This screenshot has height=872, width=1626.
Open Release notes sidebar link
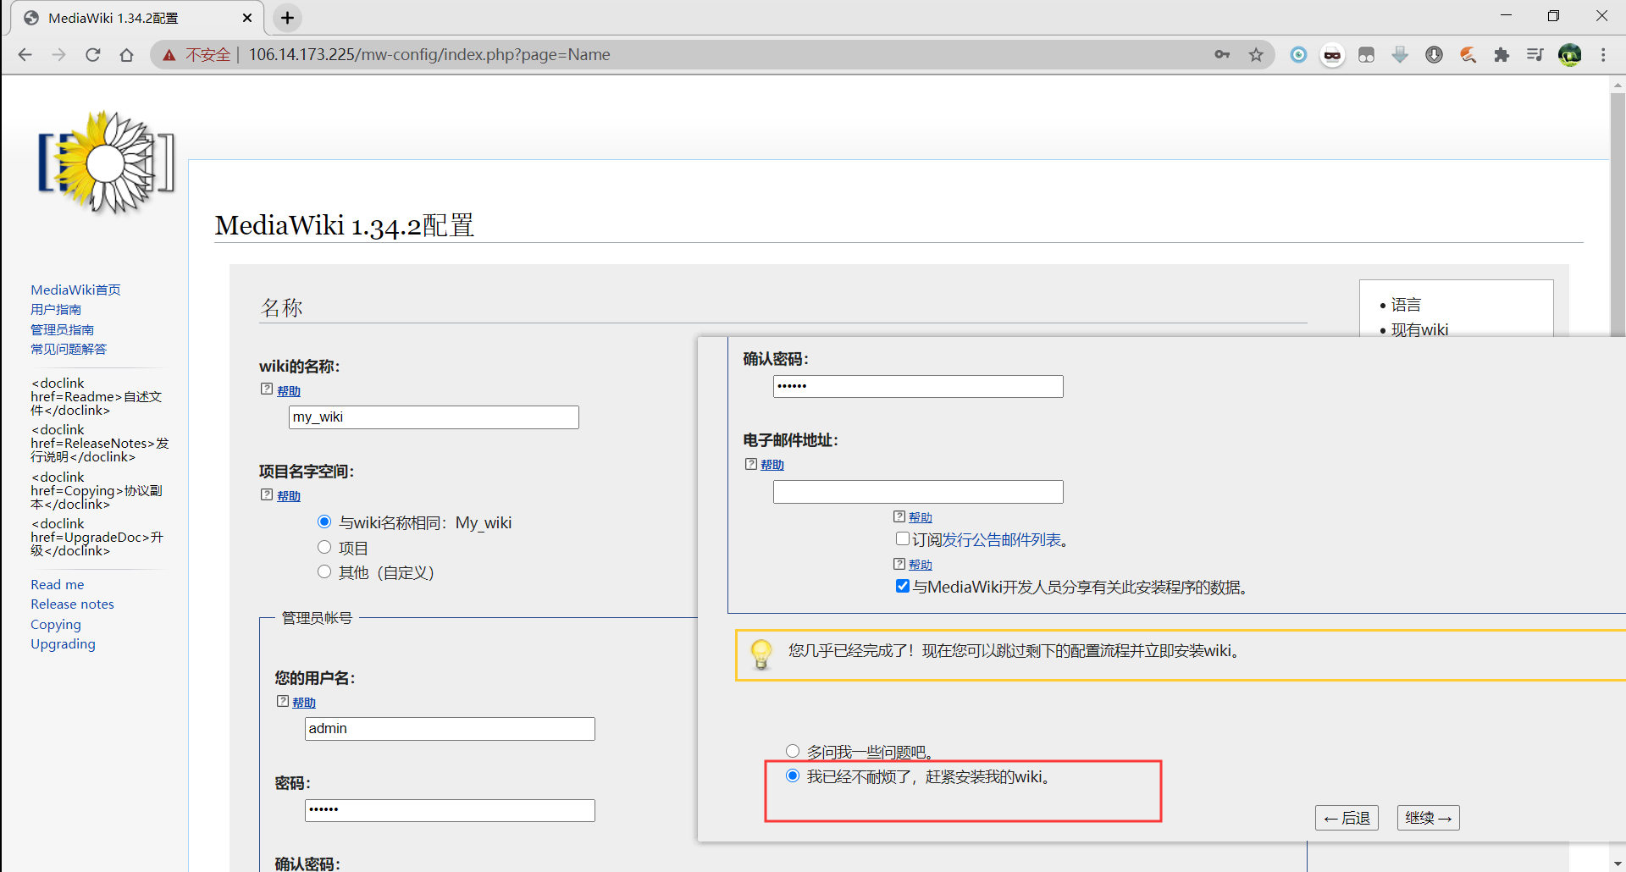click(72, 604)
